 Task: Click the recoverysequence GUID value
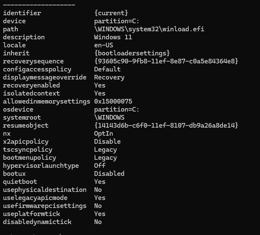pos(166,61)
